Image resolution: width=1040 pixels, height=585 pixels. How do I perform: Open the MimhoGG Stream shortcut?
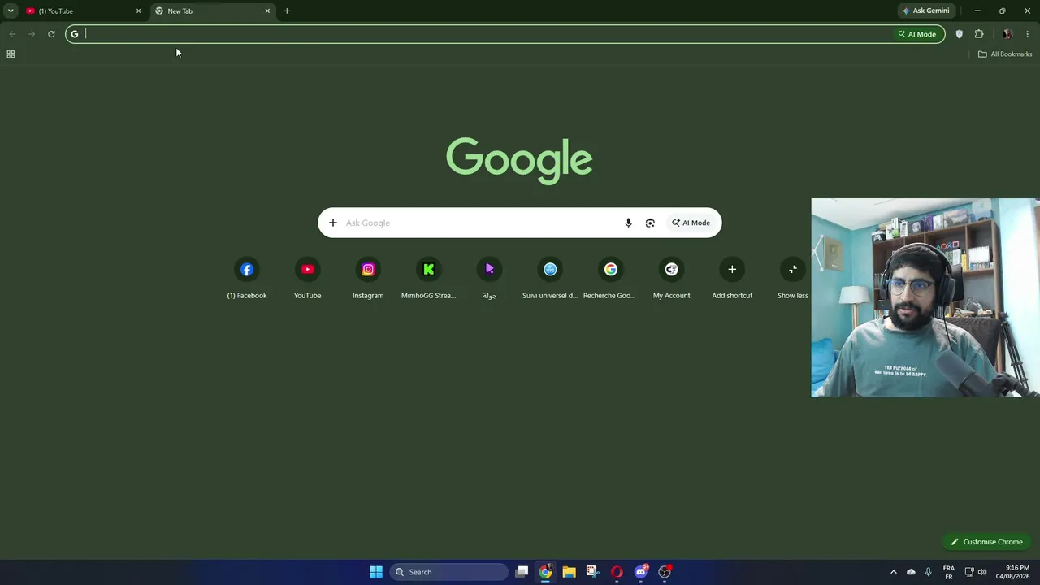[429, 279]
